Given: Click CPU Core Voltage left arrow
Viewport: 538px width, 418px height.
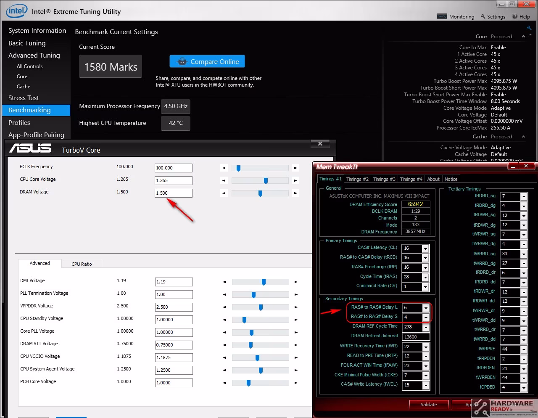Looking at the screenshot, I should point(224,180).
